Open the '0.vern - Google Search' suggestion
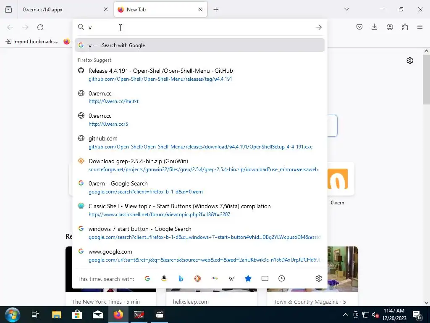 pyautogui.click(x=199, y=188)
